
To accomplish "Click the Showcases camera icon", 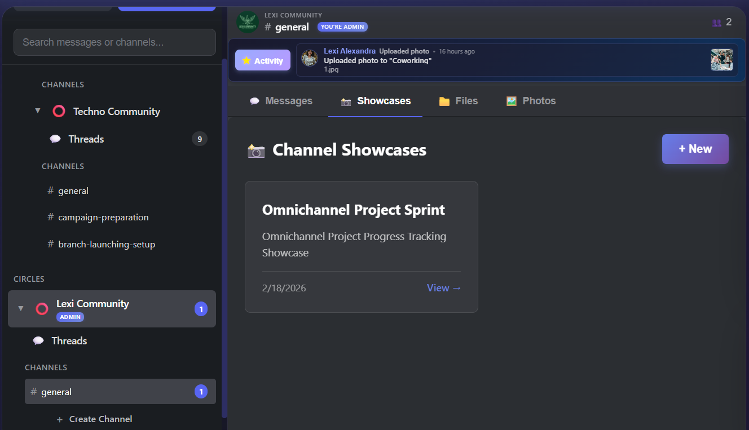I will (346, 102).
